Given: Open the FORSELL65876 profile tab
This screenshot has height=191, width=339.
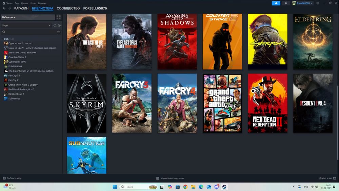Looking at the screenshot, I should coord(95,8).
